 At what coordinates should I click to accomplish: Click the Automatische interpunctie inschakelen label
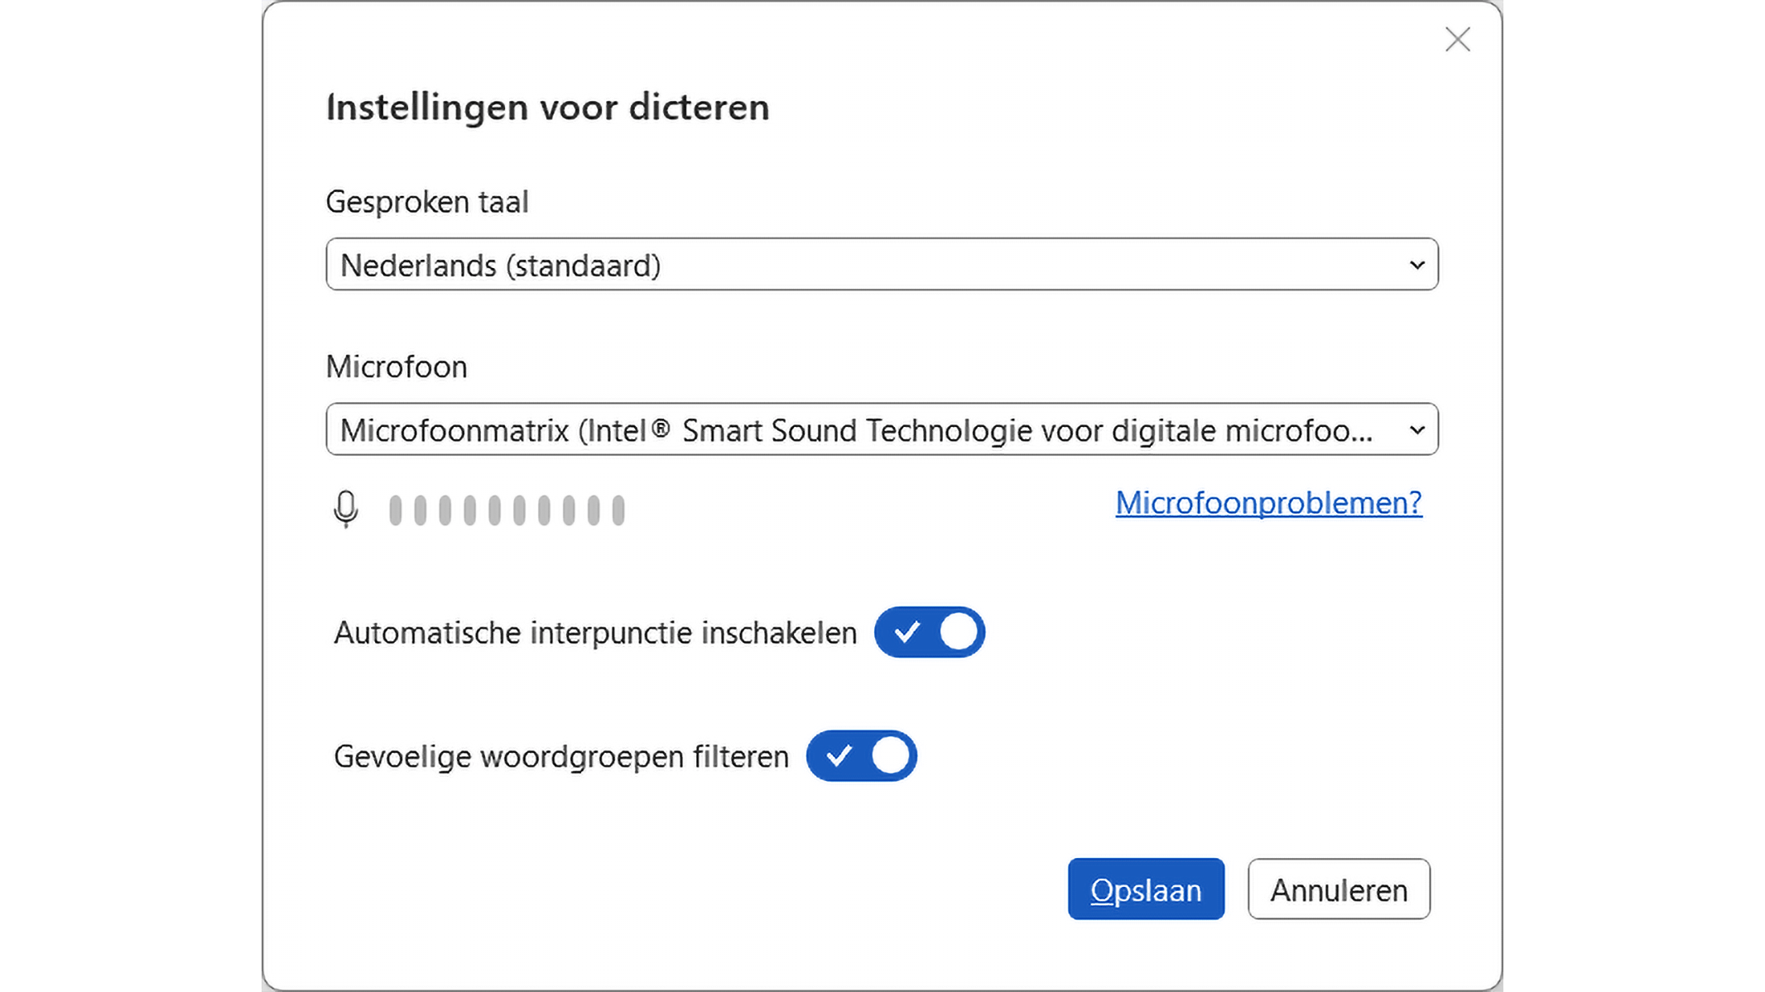coord(595,633)
